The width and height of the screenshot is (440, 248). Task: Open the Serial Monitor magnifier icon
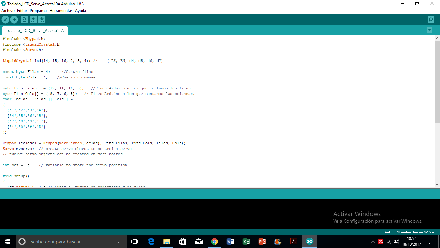point(431,20)
